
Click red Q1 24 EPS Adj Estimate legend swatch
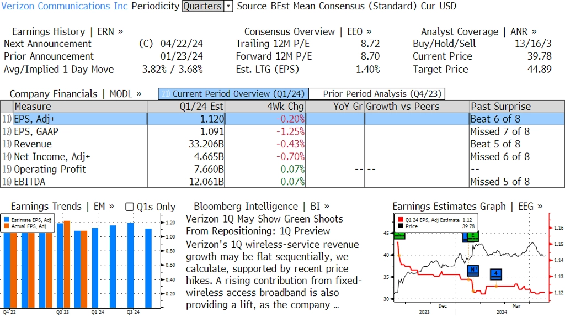tap(401, 220)
